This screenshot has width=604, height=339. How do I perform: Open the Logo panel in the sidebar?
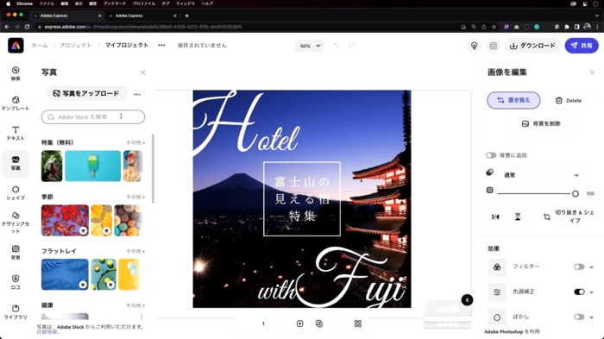click(16, 282)
